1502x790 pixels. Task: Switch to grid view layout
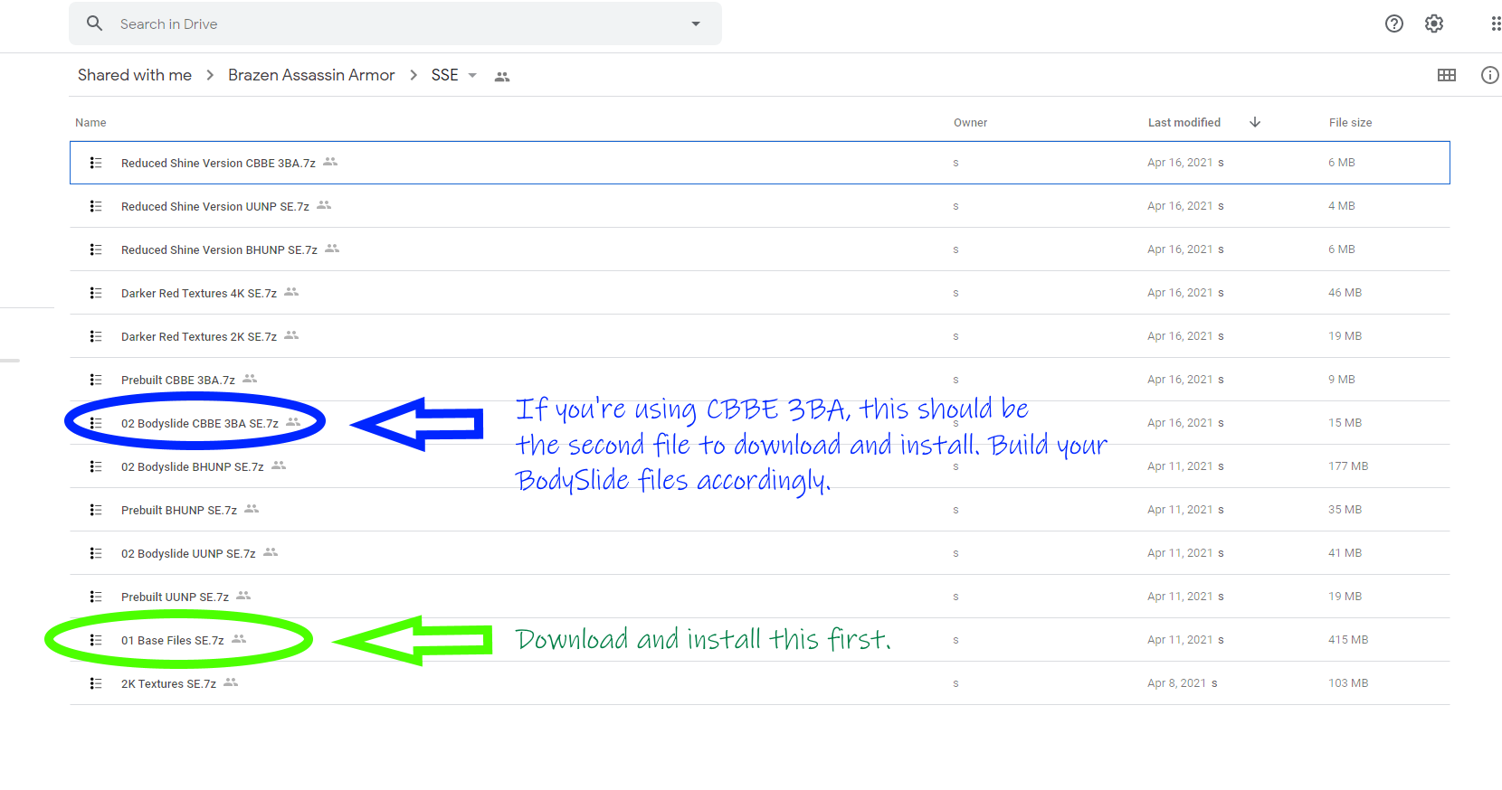1447,75
